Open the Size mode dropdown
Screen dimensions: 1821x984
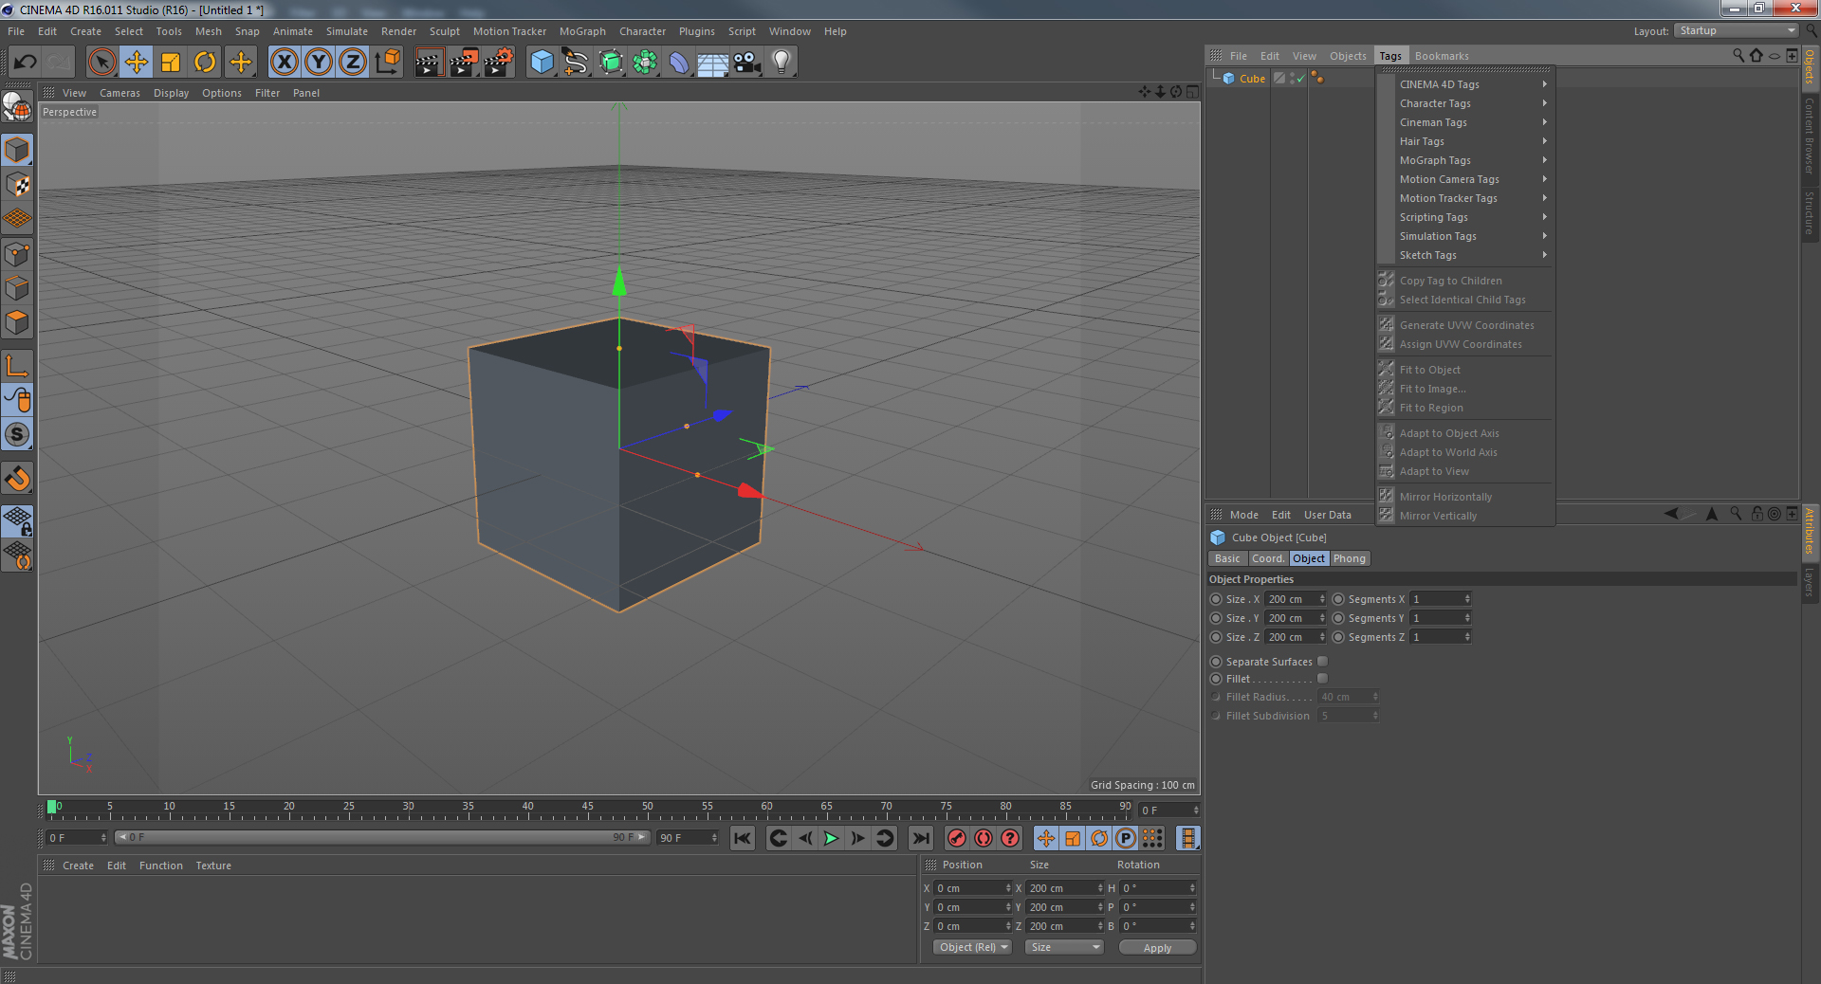click(x=1064, y=947)
